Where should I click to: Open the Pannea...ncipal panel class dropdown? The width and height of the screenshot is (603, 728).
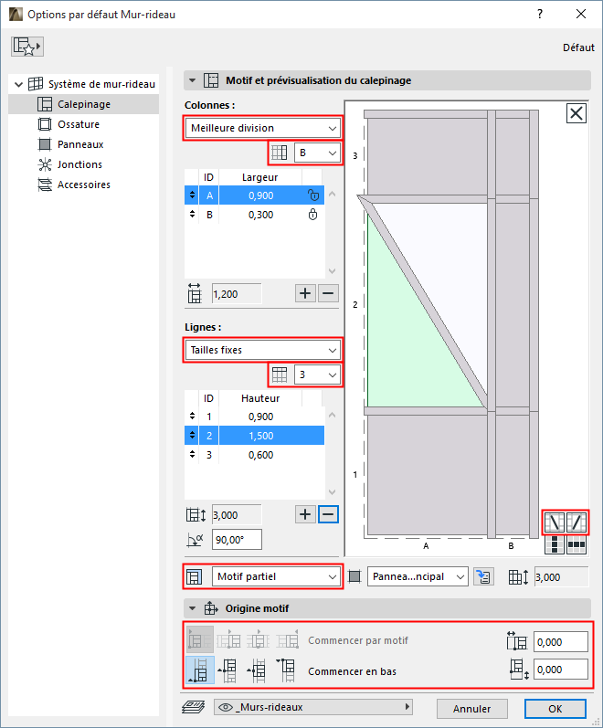pos(418,576)
